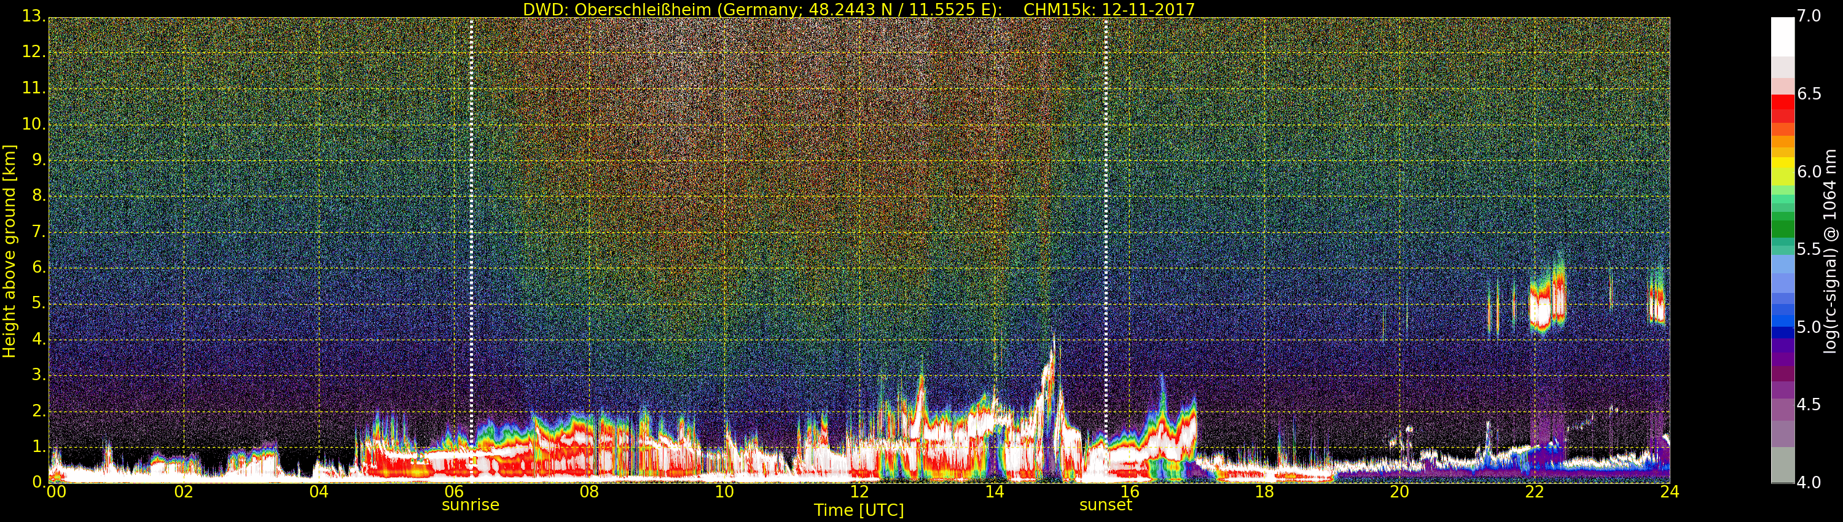Image resolution: width=1843 pixels, height=522 pixels.
Task: Click the colorbar tick label '4.5'
Action: click(x=1810, y=405)
